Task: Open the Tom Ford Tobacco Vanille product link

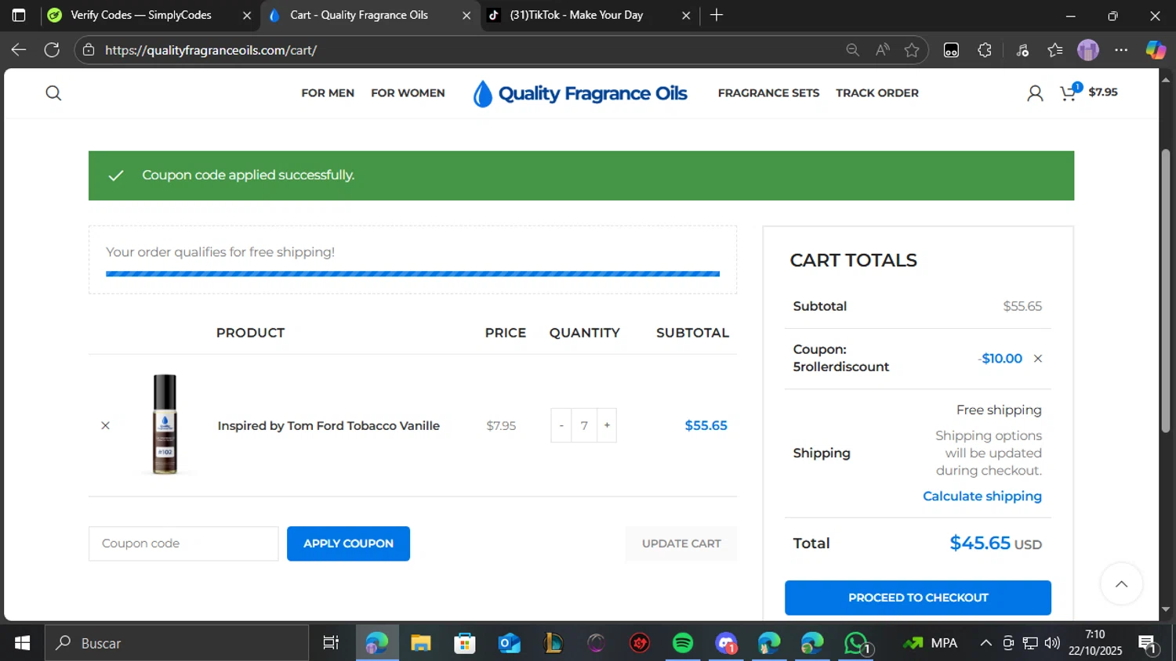Action: 328,425
